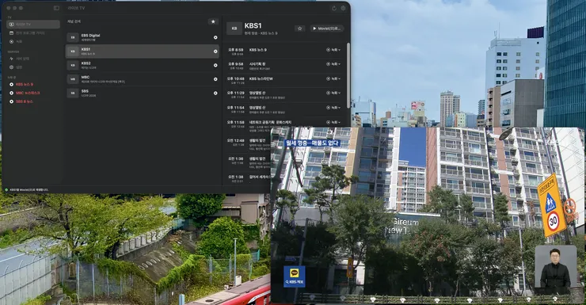
Task: Toggle the sidebar panel icon
Action: [56, 8]
